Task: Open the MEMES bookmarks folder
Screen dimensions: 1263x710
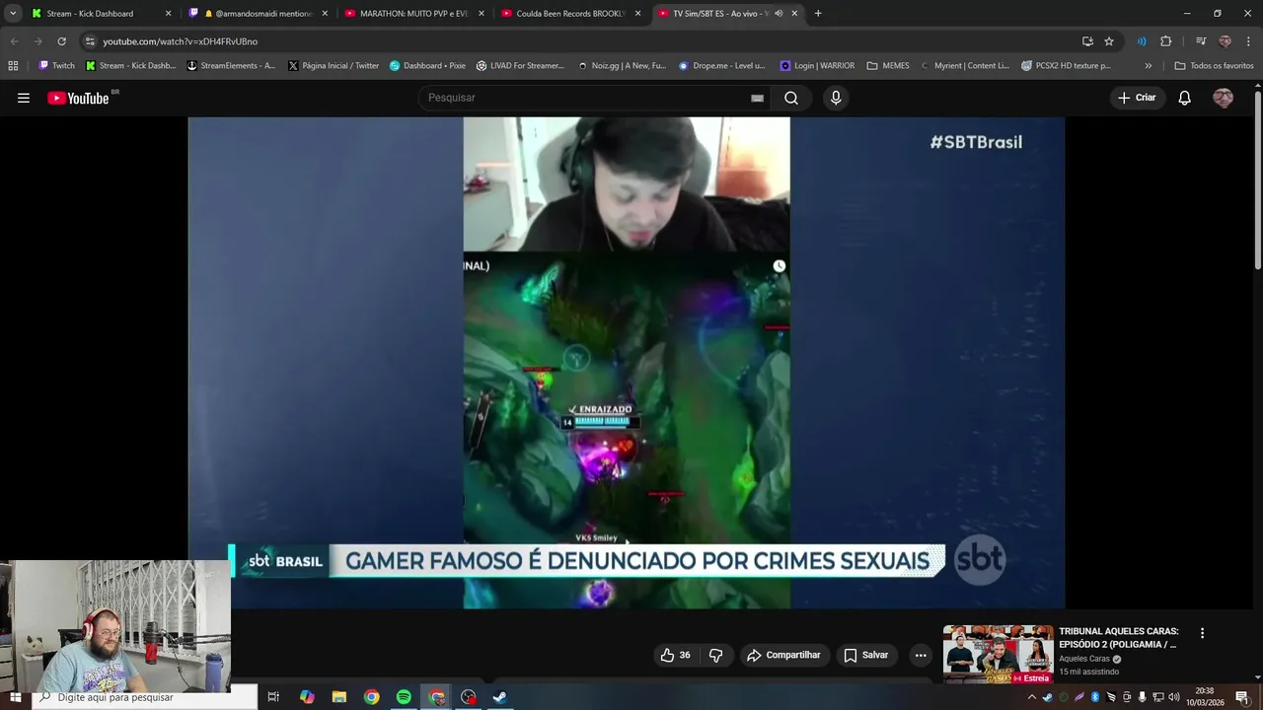Action: pyautogui.click(x=888, y=66)
